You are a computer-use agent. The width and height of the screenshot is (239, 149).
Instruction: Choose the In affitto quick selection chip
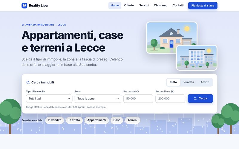tap(74, 120)
